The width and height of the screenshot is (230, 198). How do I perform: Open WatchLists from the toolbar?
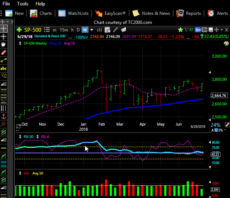pyautogui.click(x=73, y=13)
